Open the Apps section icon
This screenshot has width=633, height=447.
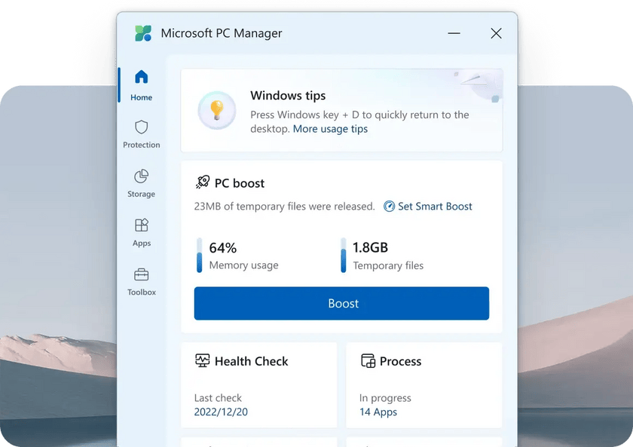140,224
